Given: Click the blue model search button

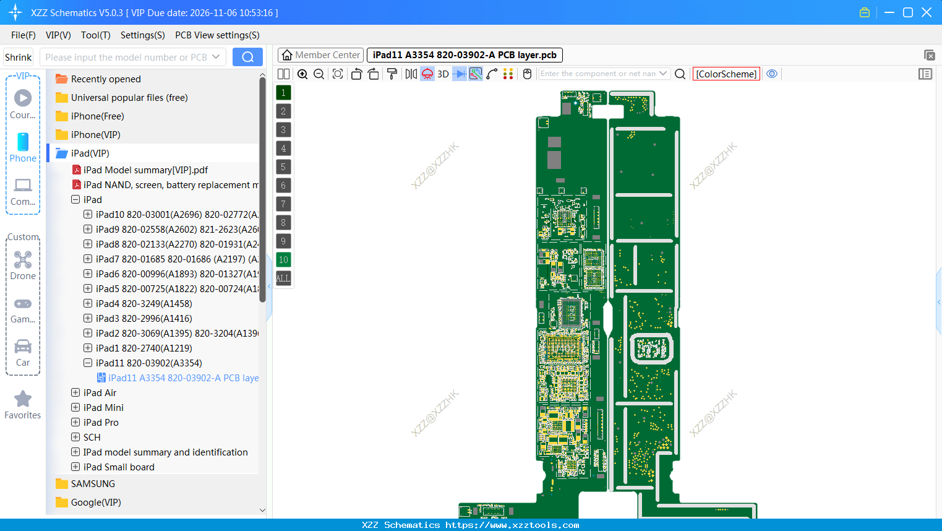Looking at the screenshot, I should 247,57.
